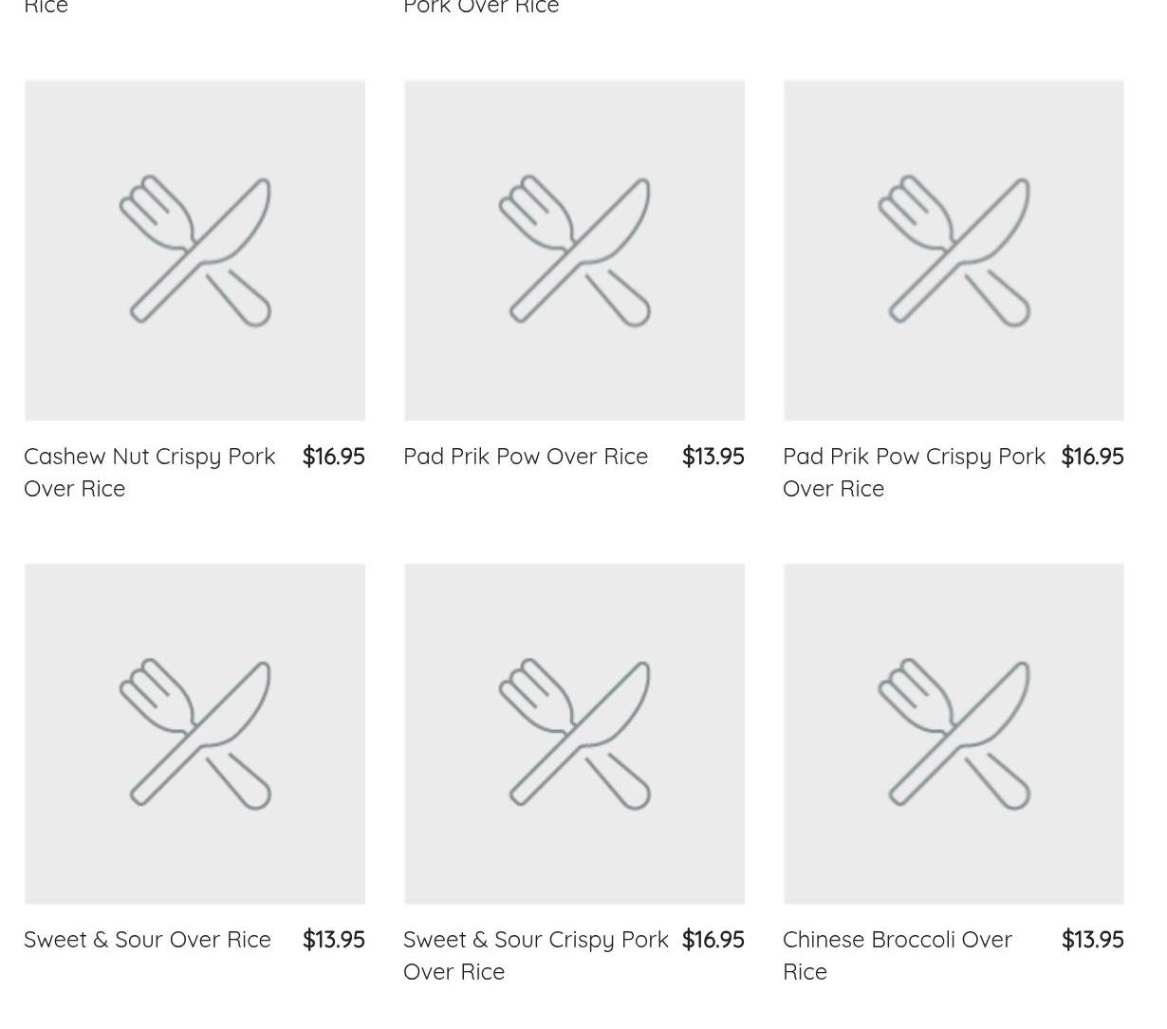
Task: Click the $13.95 Pad Prik Pow price
Action: 713,457
